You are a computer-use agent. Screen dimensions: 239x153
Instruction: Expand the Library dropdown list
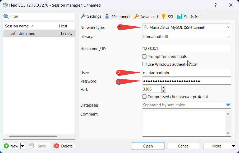[228, 37]
